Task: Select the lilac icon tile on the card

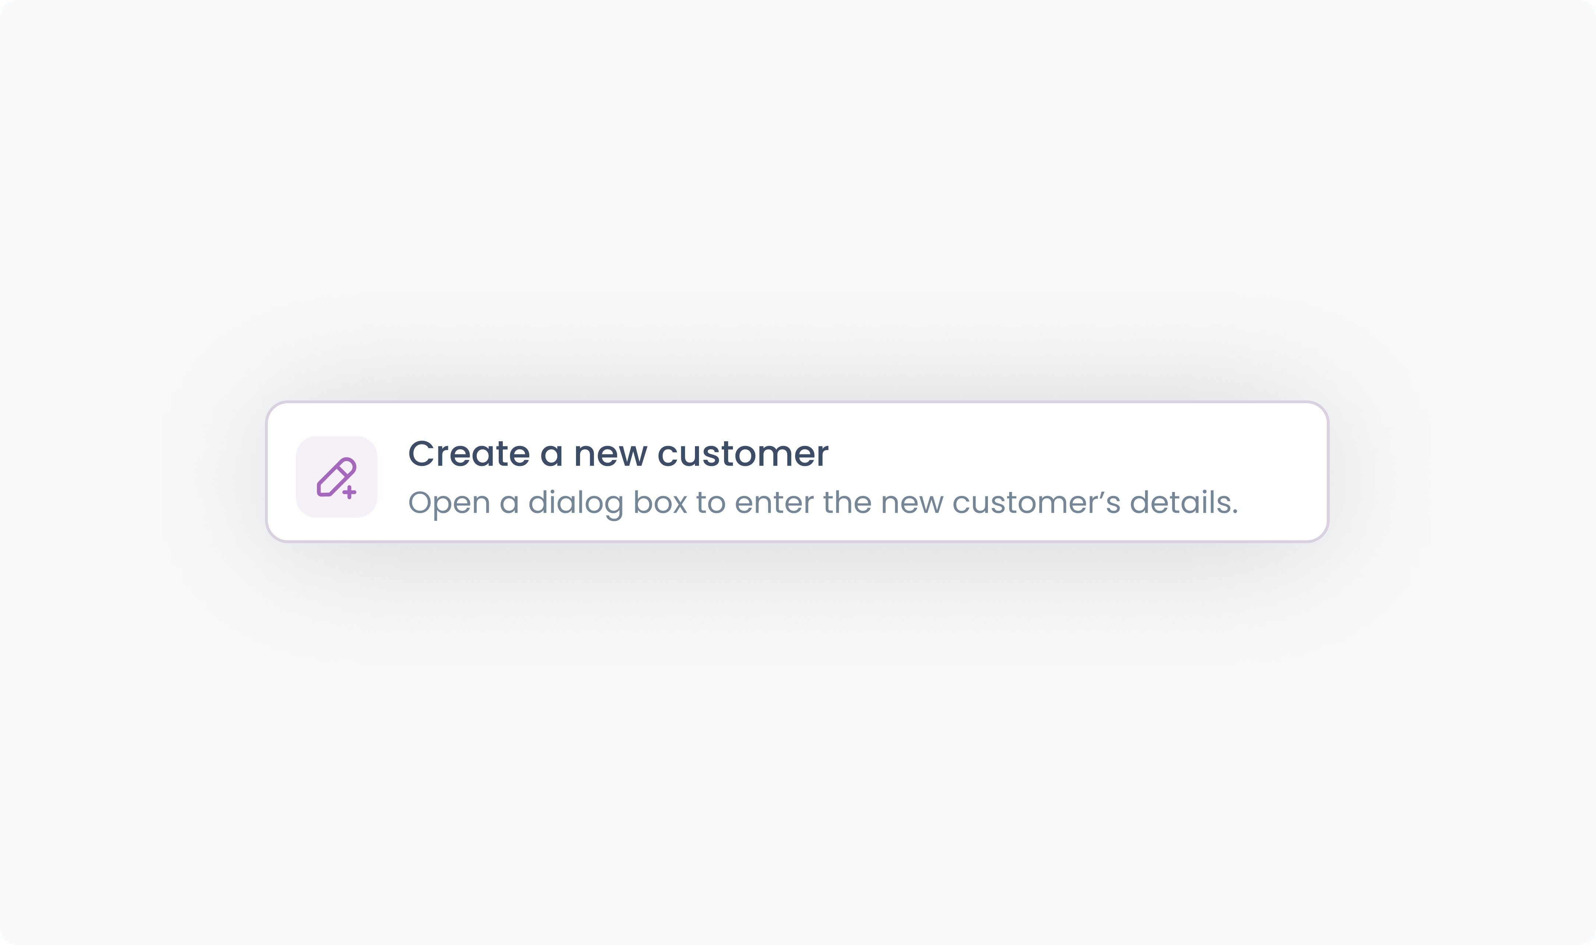Action: pyautogui.click(x=336, y=477)
